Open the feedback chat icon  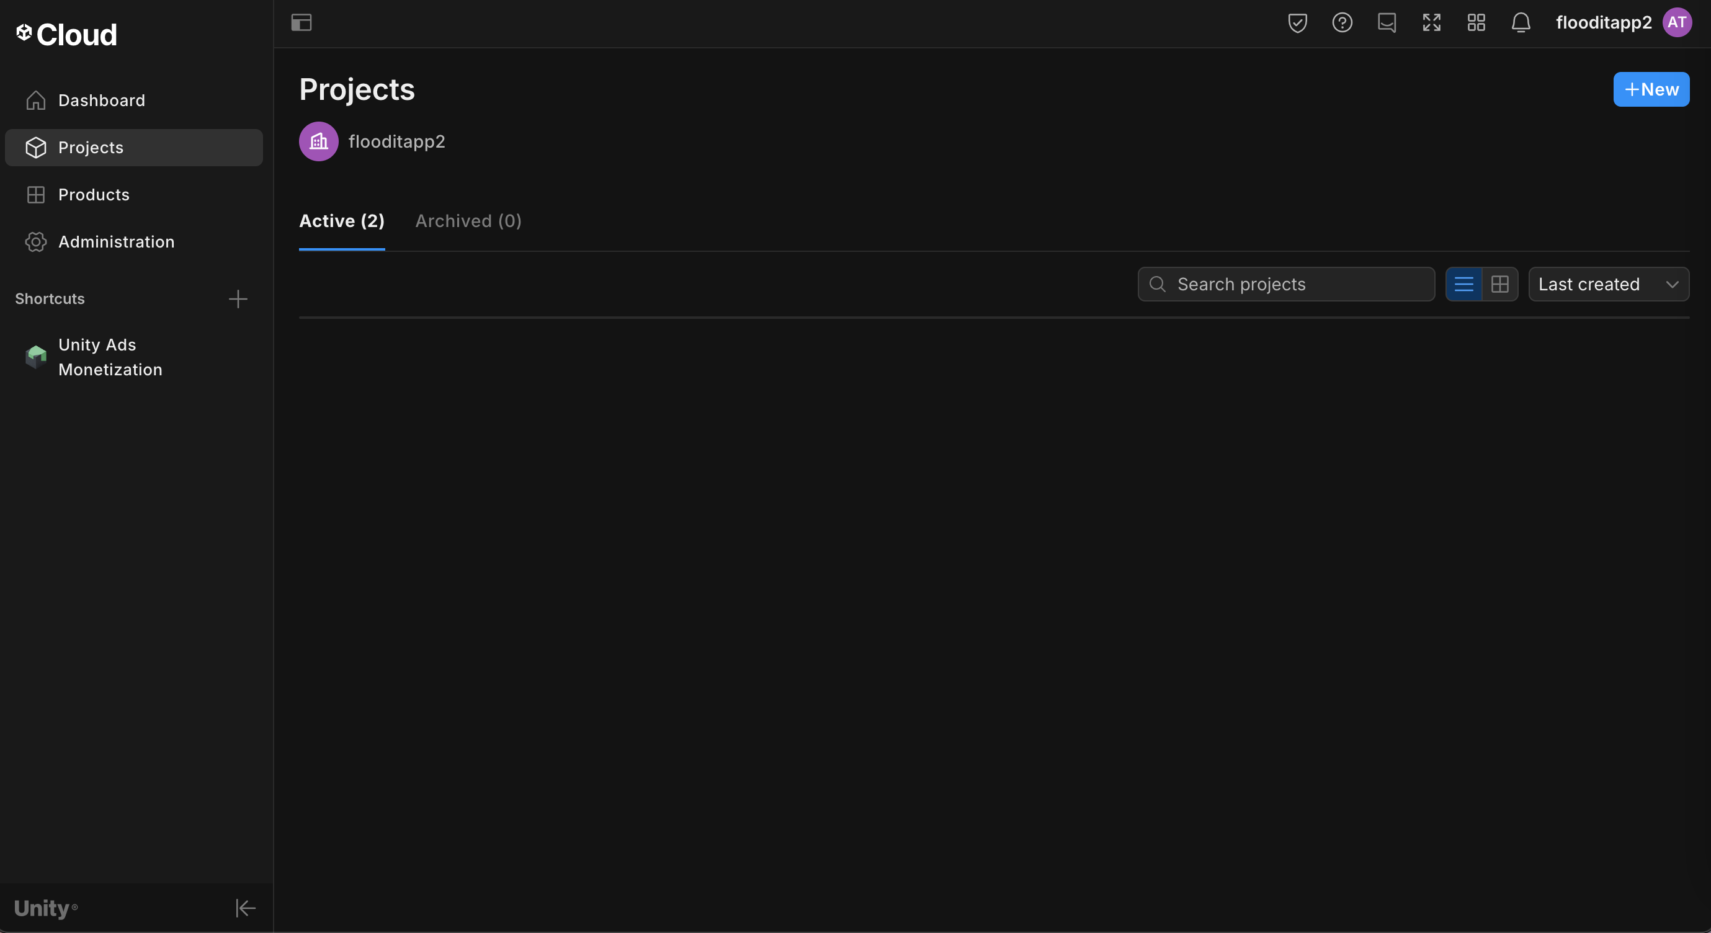(1386, 22)
